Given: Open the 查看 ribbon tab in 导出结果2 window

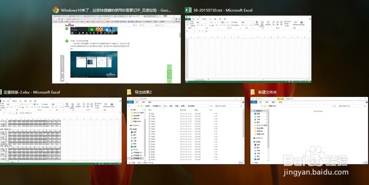Looking at the screenshot, I should [149, 102].
